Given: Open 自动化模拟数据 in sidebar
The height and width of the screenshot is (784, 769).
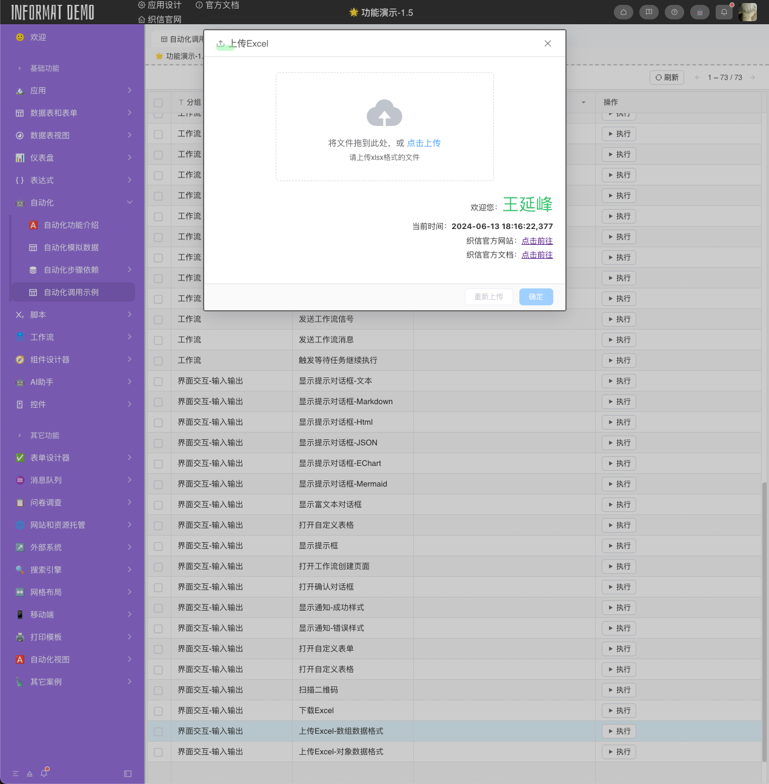Looking at the screenshot, I should [72, 247].
